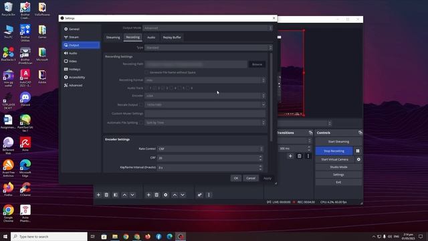This screenshot has width=428, height=241.
Task: Switch to the Replay Buffer tab
Action: (172, 37)
